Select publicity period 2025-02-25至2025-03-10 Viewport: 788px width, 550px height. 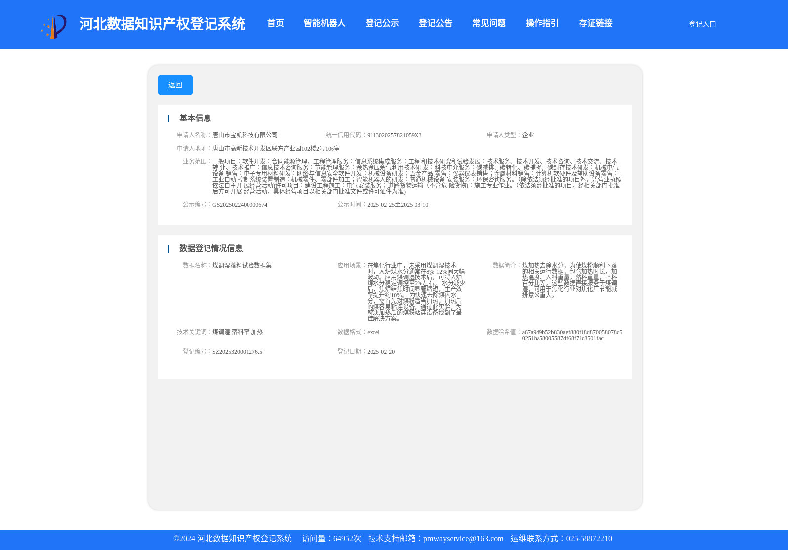(x=398, y=205)
